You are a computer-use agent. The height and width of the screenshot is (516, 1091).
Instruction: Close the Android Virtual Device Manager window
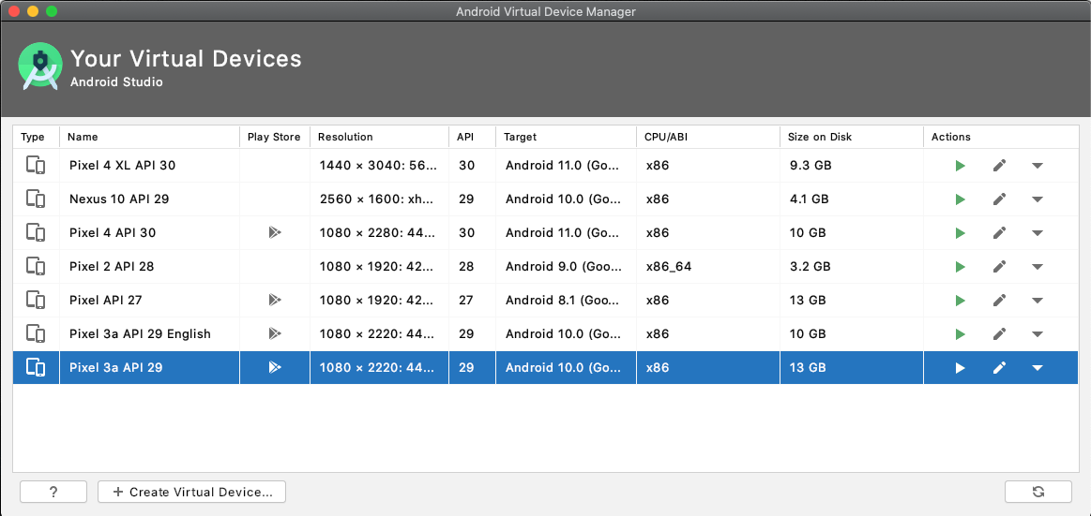pyautogui.click(x=14, y=11)
